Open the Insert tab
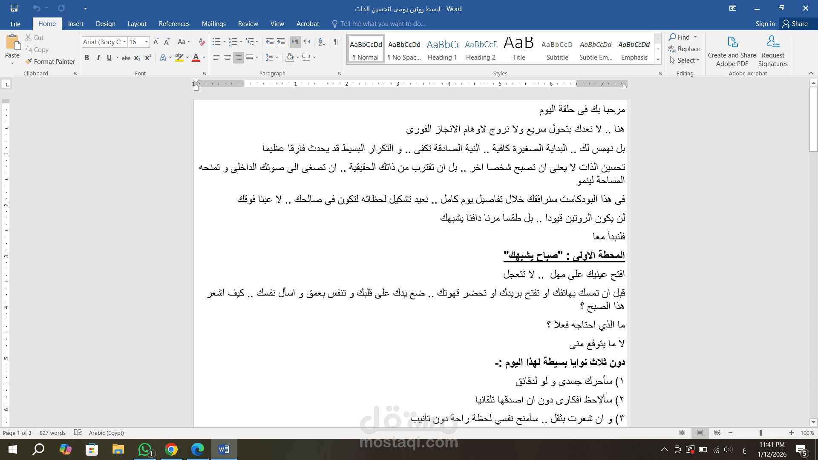Screen dimensions: 818x460 pos(75,24)
